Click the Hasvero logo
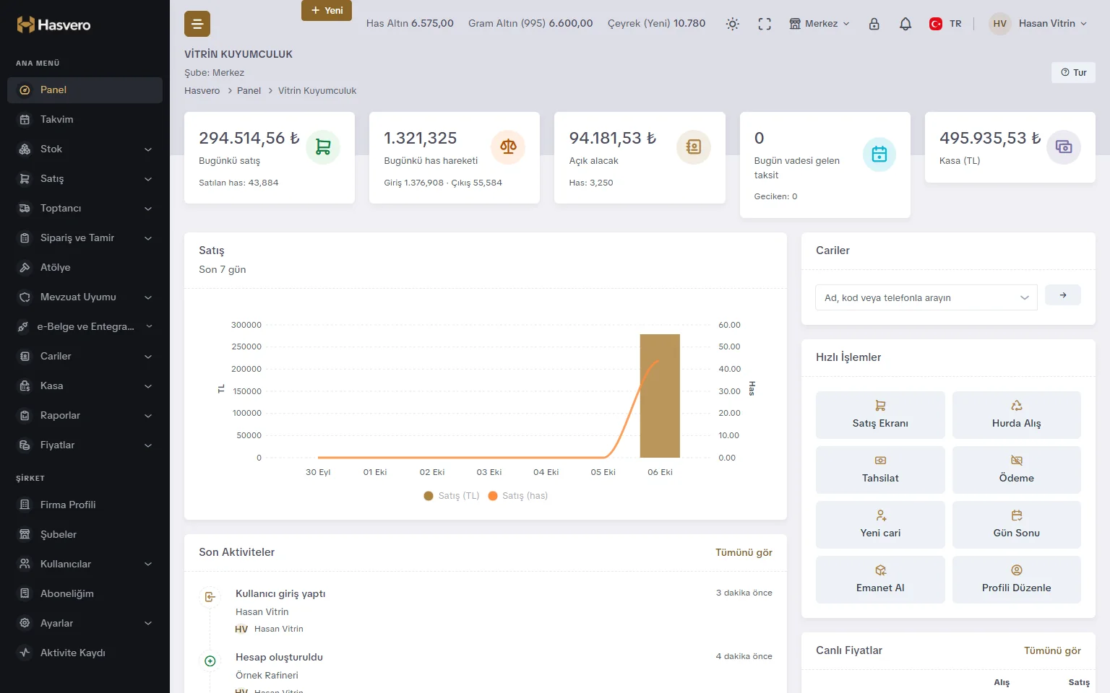 pos(53,25)
